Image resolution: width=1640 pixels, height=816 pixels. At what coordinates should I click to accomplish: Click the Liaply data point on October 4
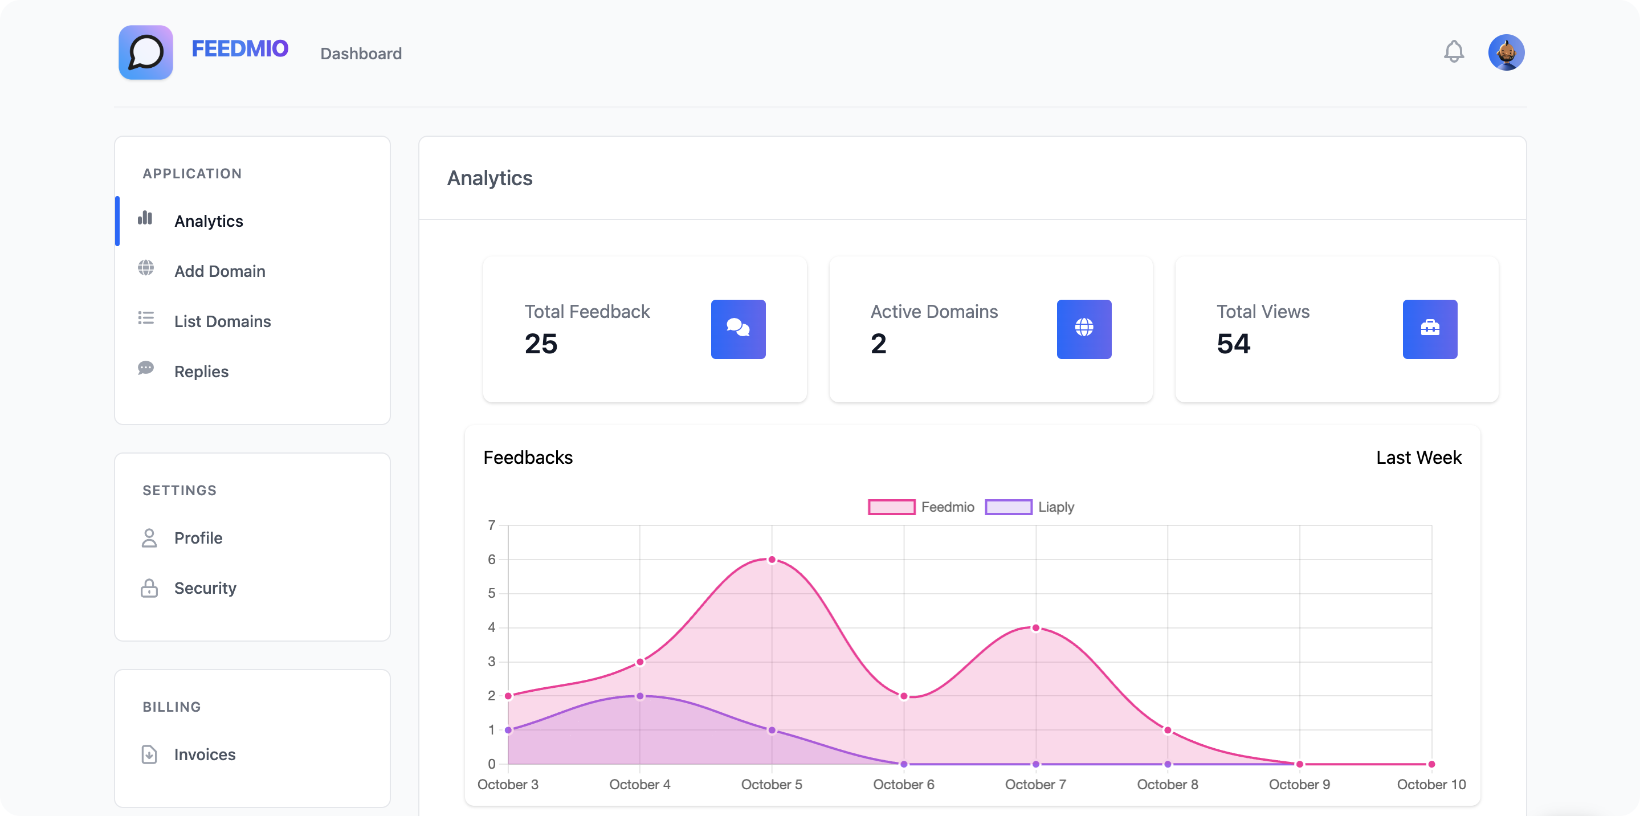point(640,696)
